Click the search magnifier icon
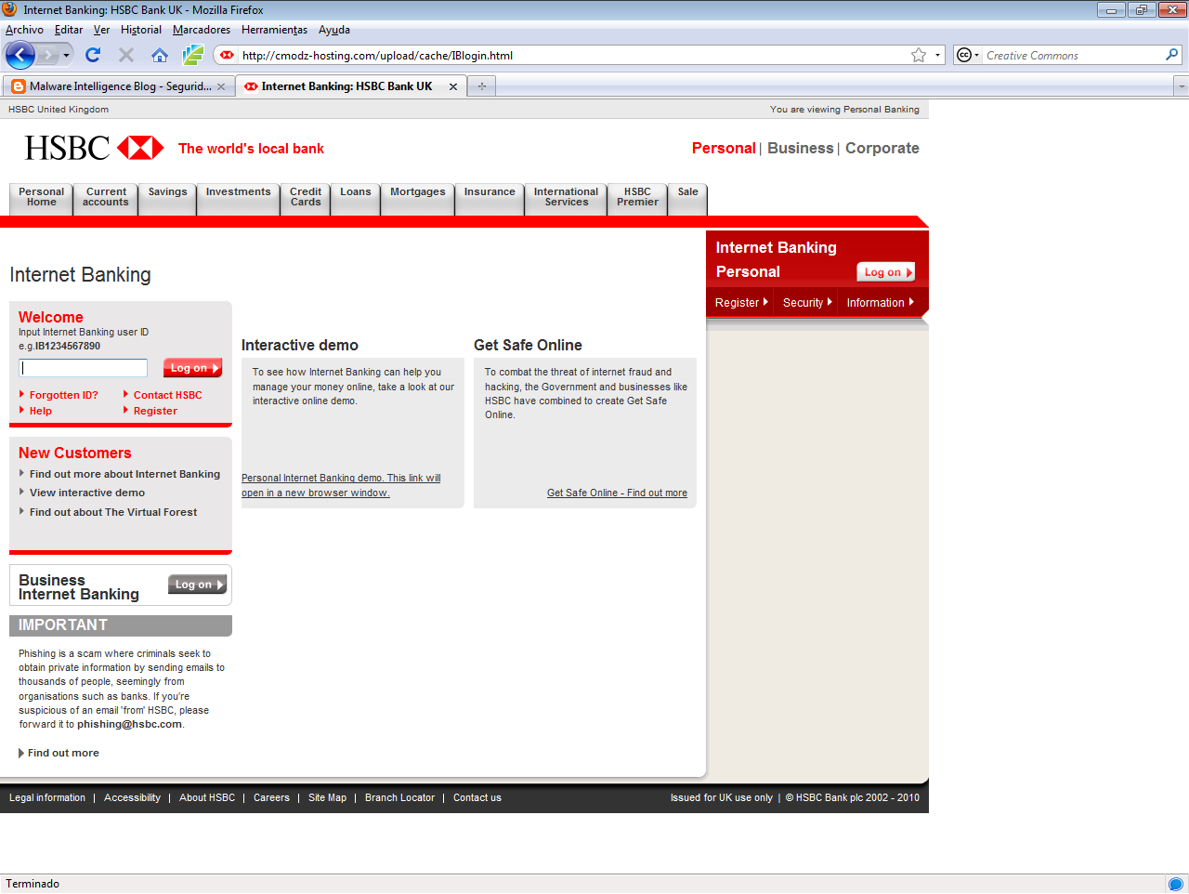 pyautogui.click(x=1172, y=55)
